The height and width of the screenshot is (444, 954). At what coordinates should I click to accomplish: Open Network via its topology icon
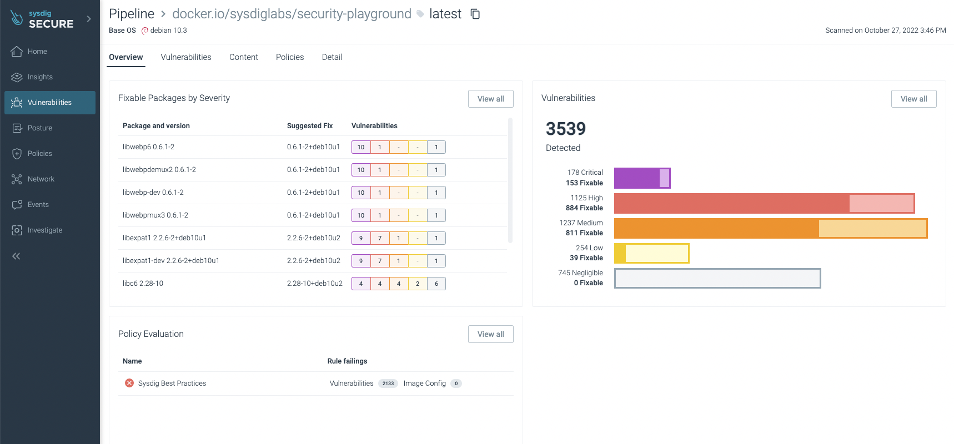pyautogui.click(x=17, y=179)
